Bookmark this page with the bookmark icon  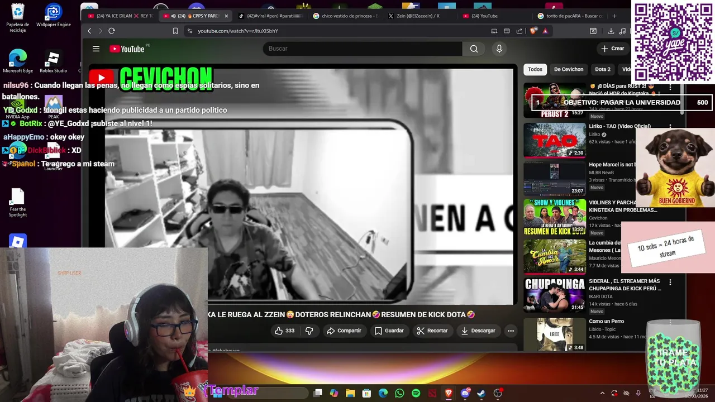(175, 31)
